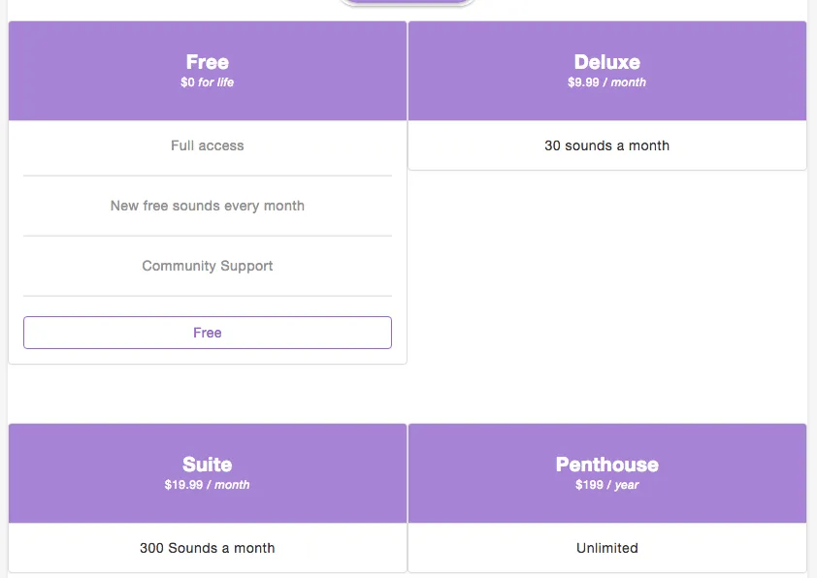Select "New free sounds every month" feature
Image resolution: width=817 pixels, height=578 pixels.
click(208, 206)
